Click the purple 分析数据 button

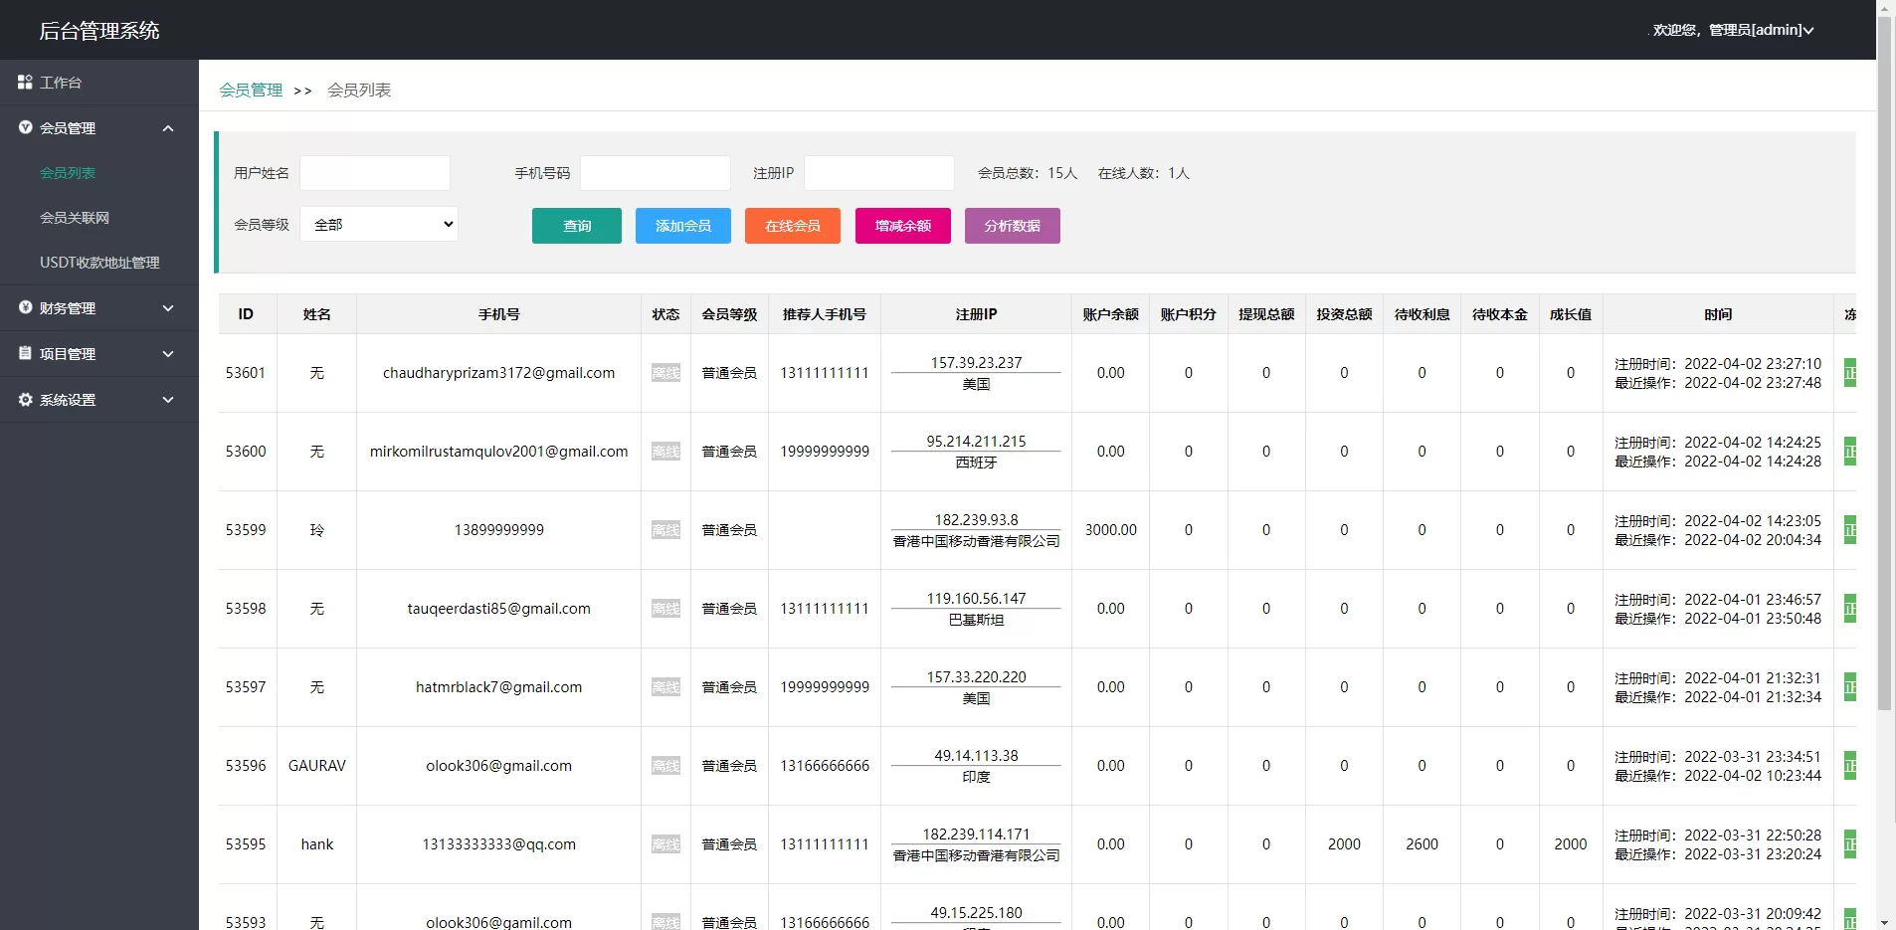[1012, 226]
